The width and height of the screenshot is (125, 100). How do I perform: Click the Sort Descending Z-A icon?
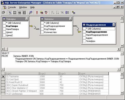[58, 13]
